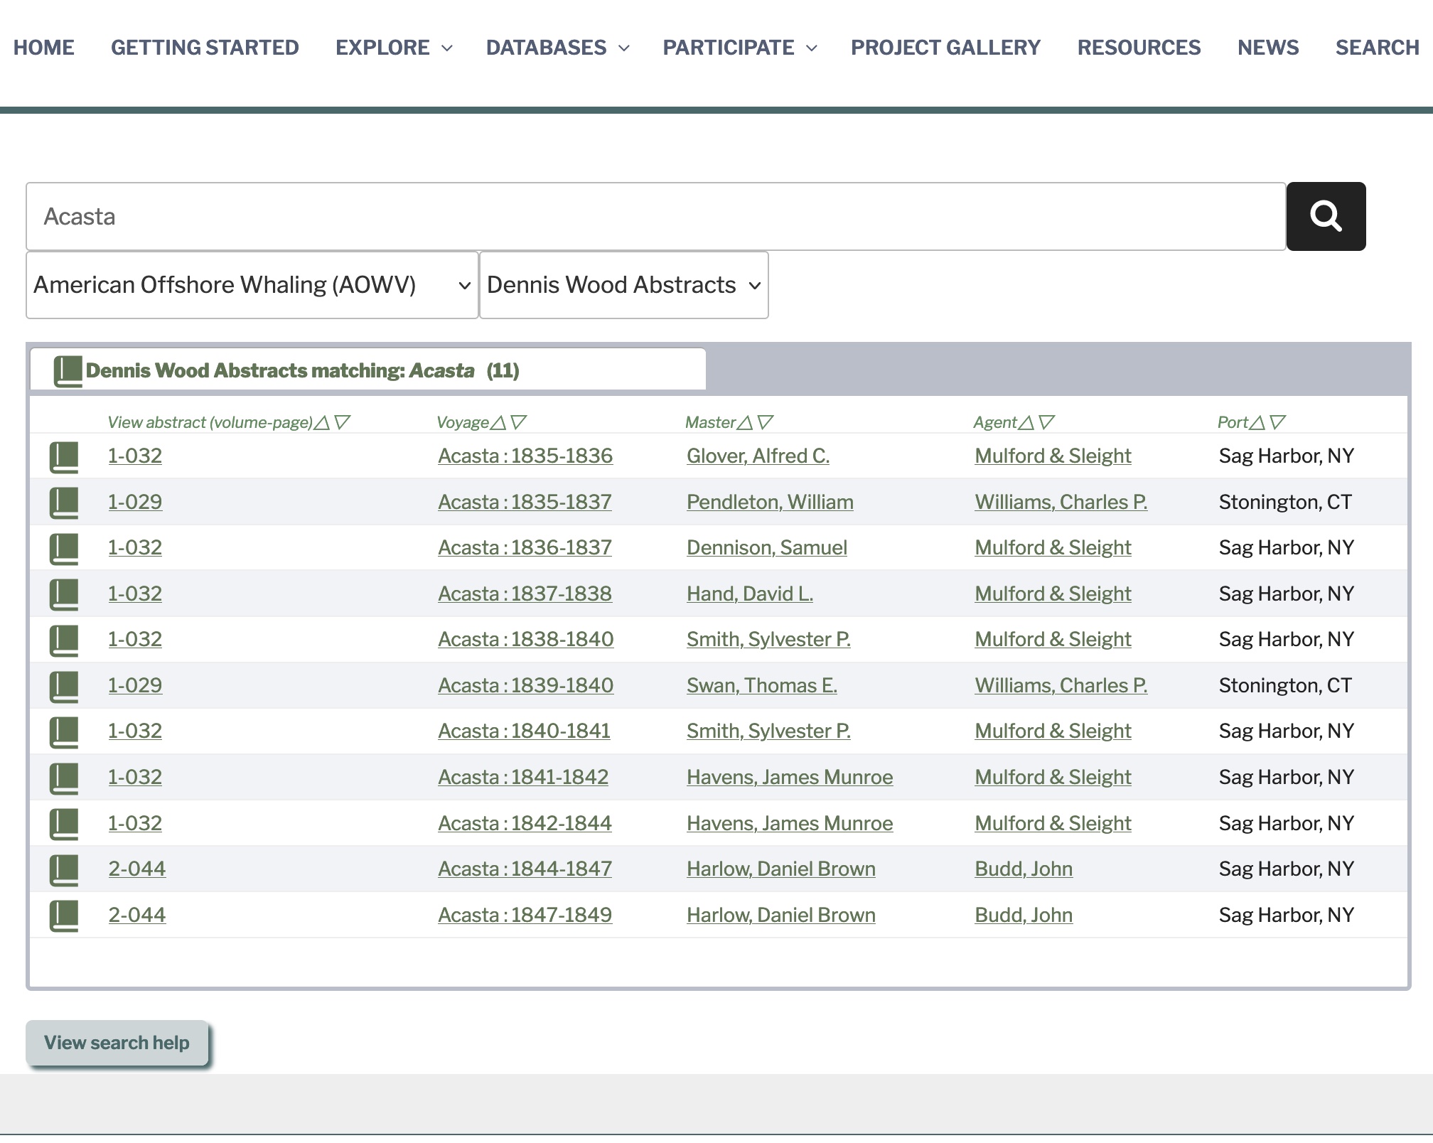Open the Dennis Wood Abstracts dropdown

coord(623,285)
